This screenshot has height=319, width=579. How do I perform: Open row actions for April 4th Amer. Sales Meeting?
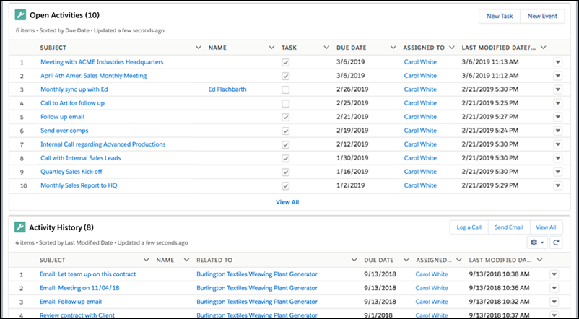(x=558, y=76)
